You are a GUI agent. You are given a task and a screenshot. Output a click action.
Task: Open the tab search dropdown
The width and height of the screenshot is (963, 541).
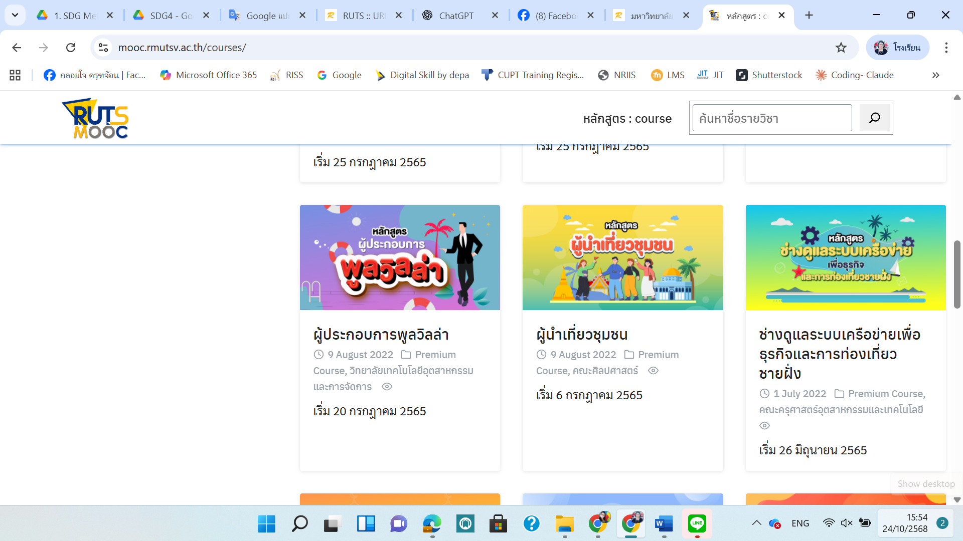click(15, 15)
